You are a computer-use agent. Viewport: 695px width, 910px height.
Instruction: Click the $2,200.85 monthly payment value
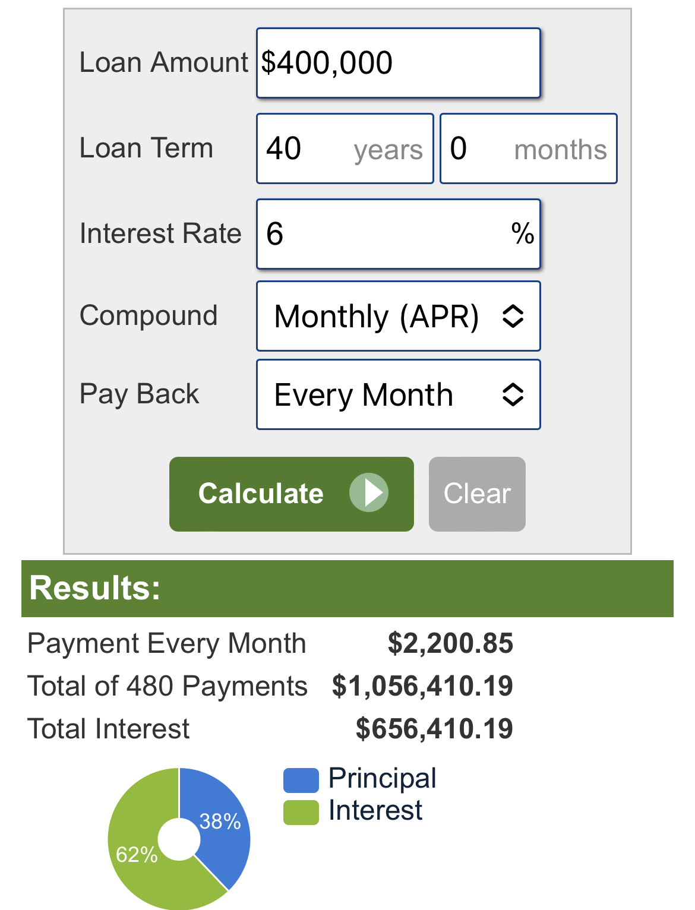[x=450, y=643]
